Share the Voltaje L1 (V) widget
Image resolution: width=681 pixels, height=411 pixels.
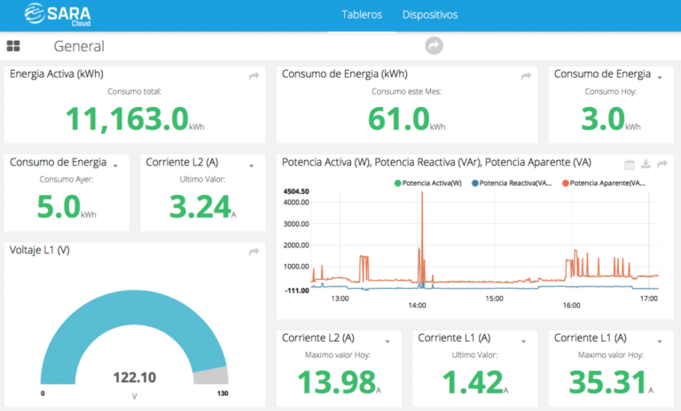pos(254,252)
